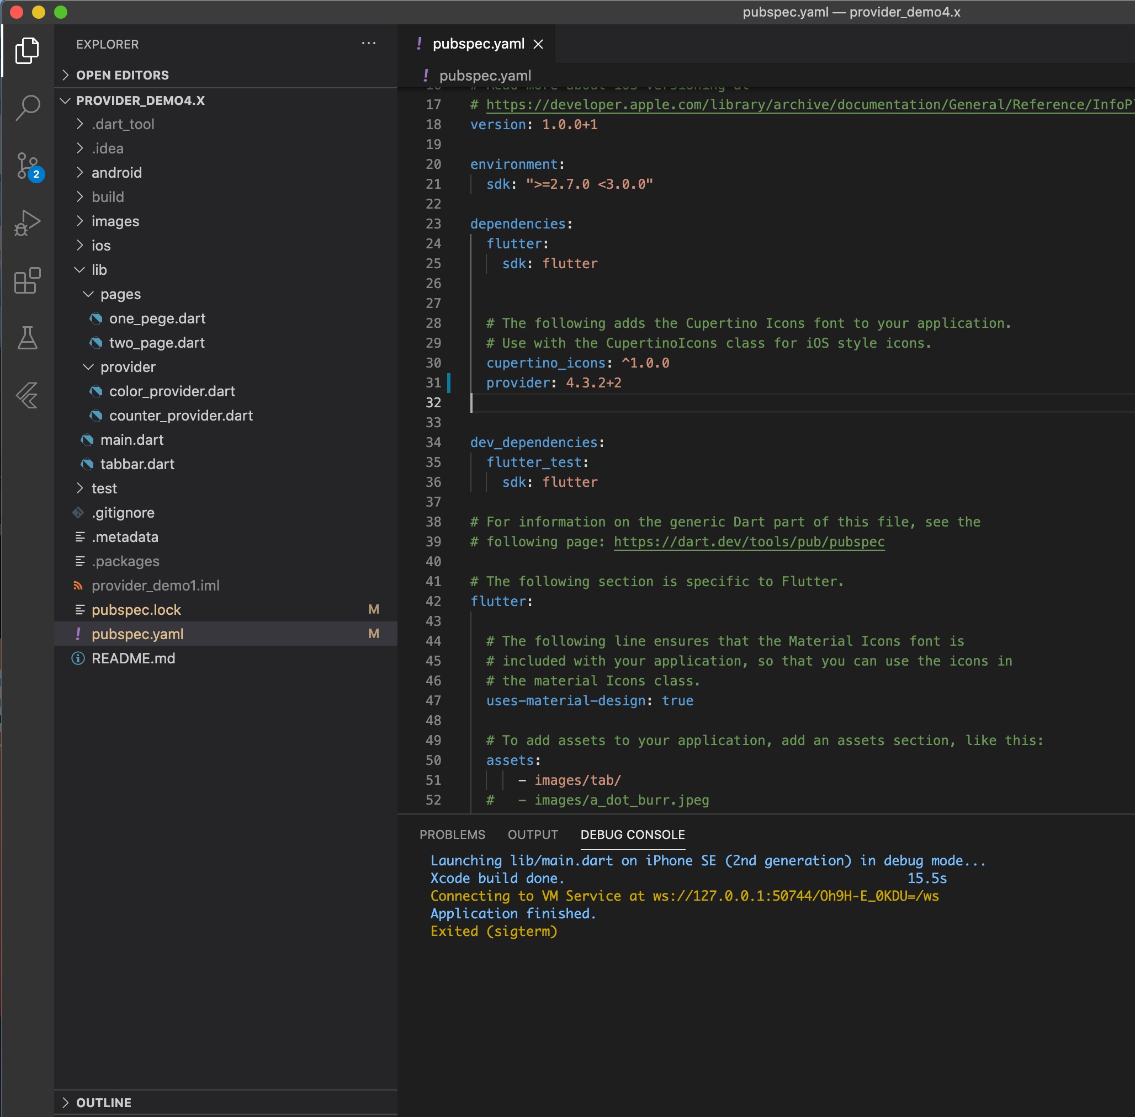Open the Explorer view in activity bar
The image size is (1135, 1117).
[27, 51]
